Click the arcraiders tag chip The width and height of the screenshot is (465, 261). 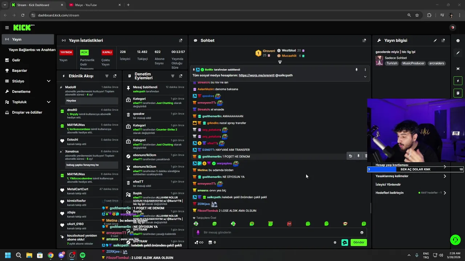[437, 63]
